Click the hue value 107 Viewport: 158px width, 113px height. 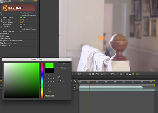click(x=51, y=75)
